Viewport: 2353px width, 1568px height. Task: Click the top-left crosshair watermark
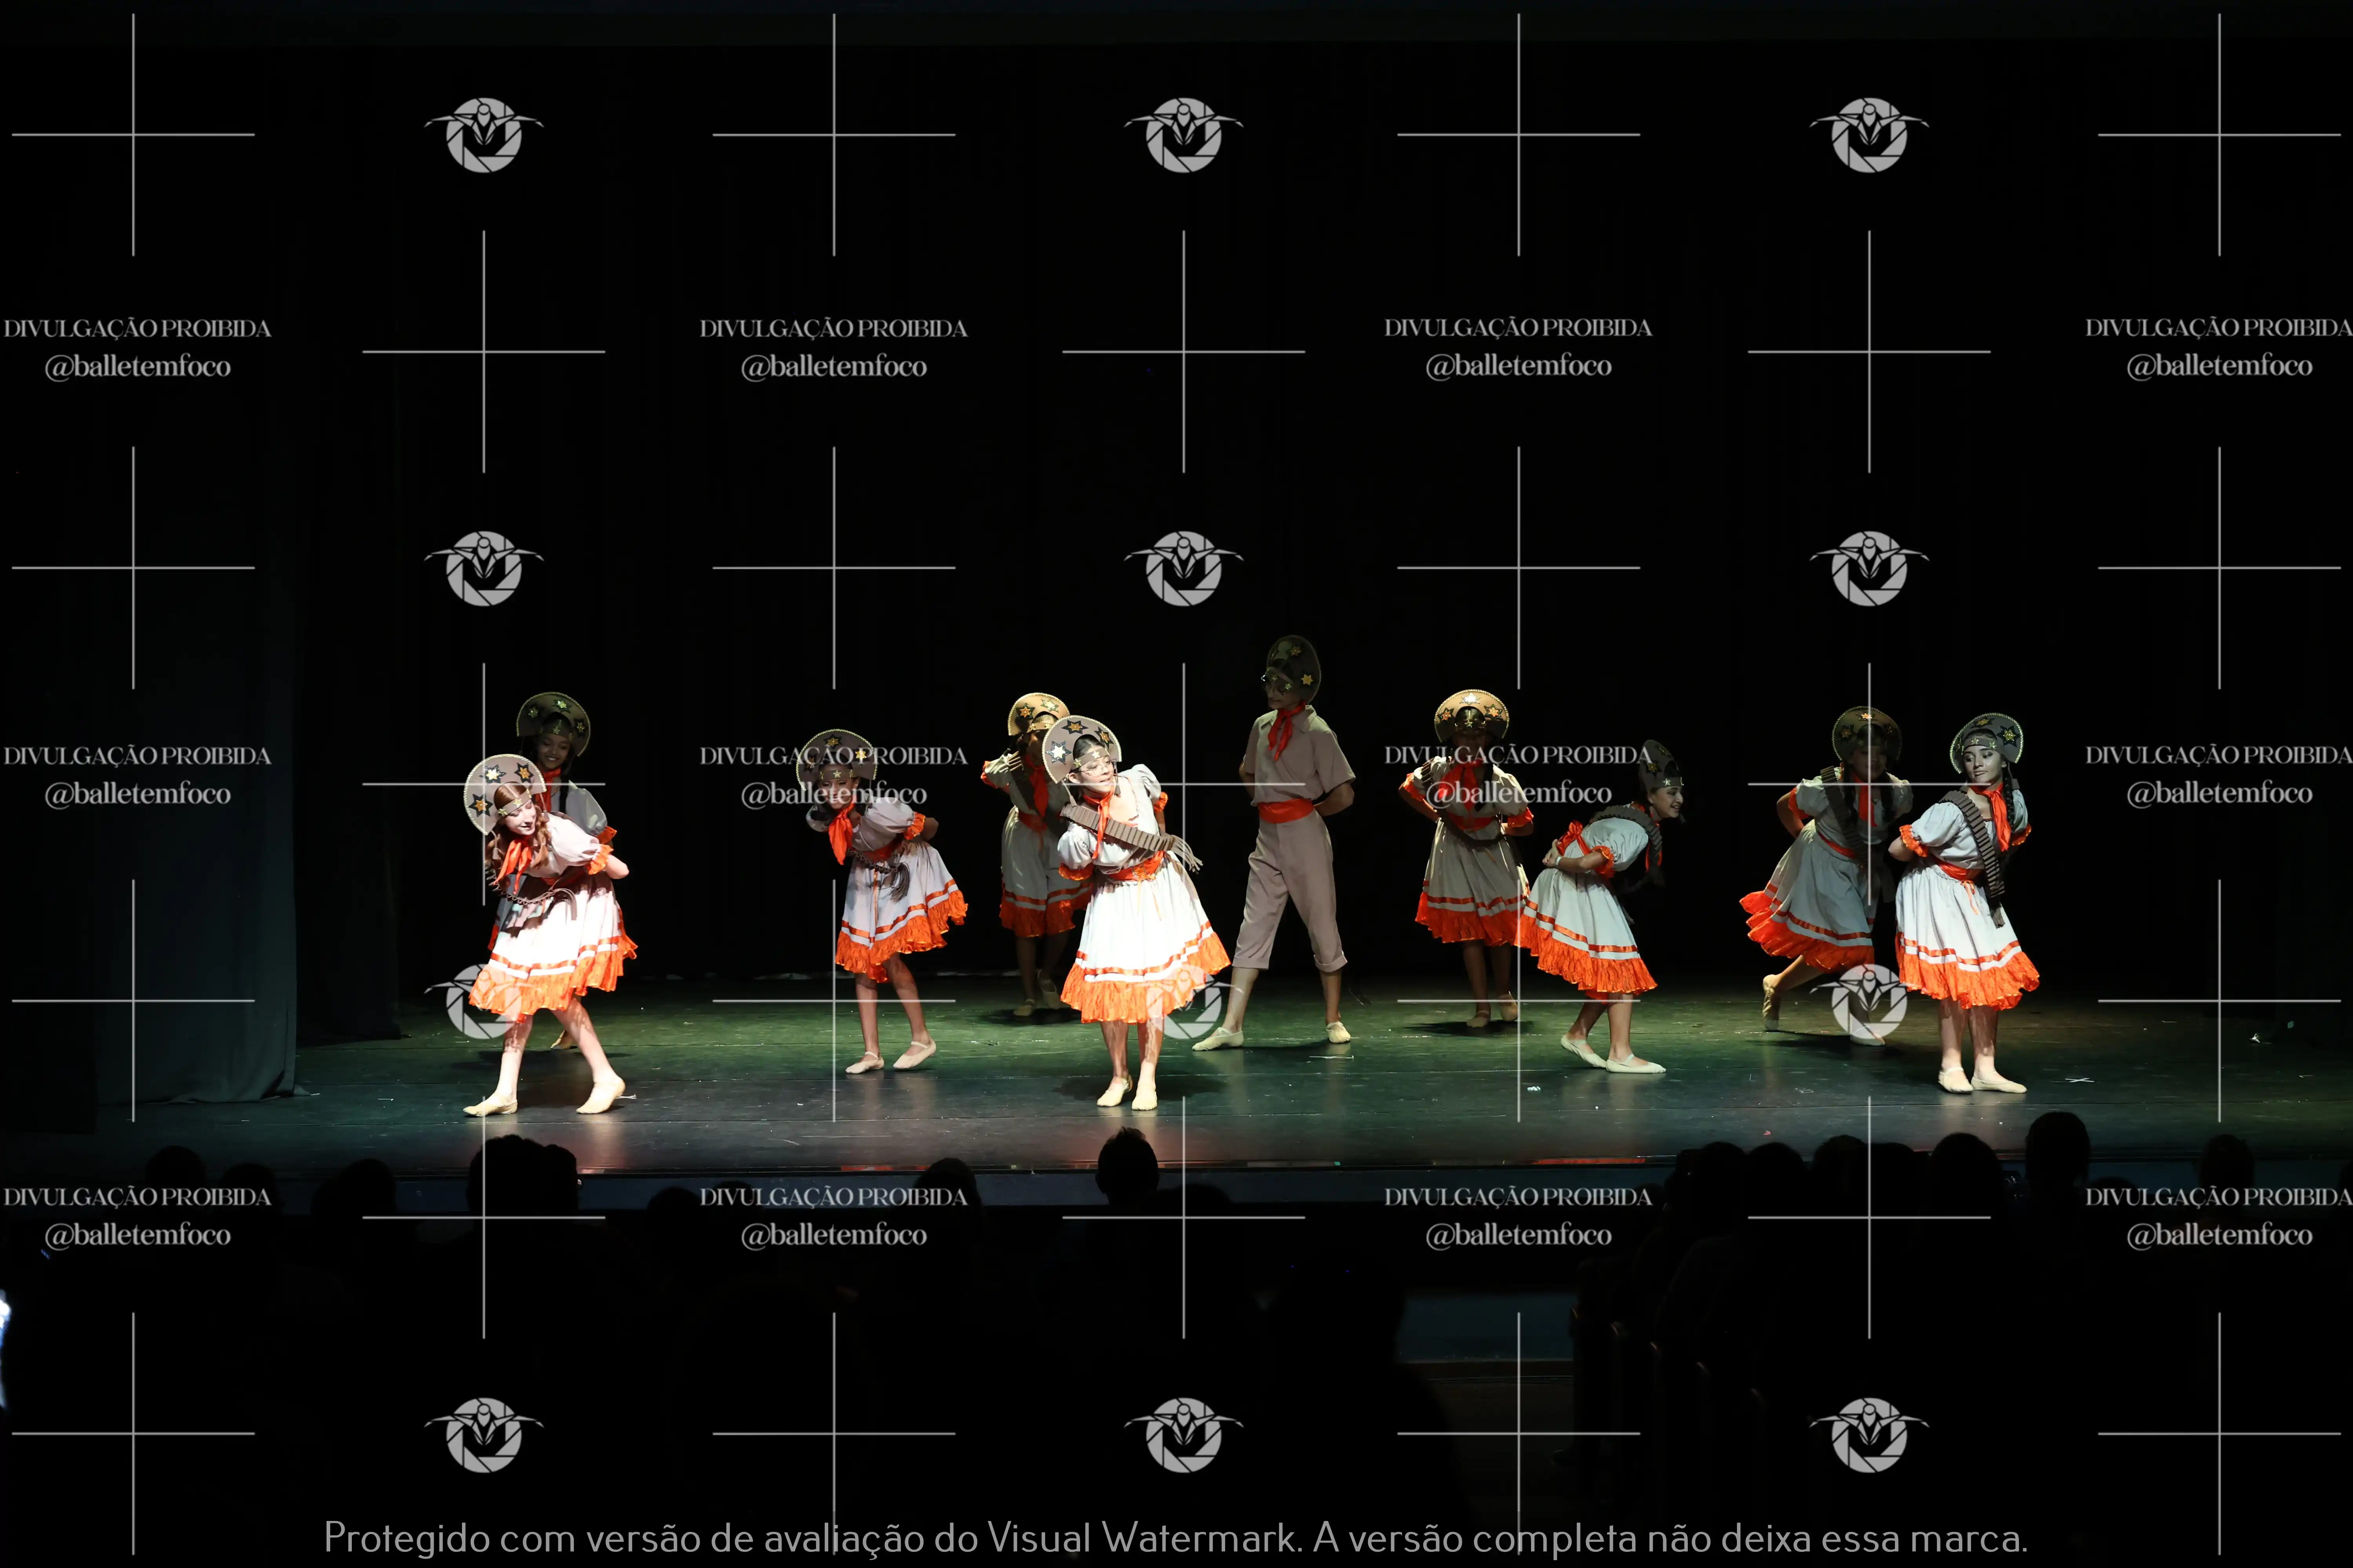point(133,135)
